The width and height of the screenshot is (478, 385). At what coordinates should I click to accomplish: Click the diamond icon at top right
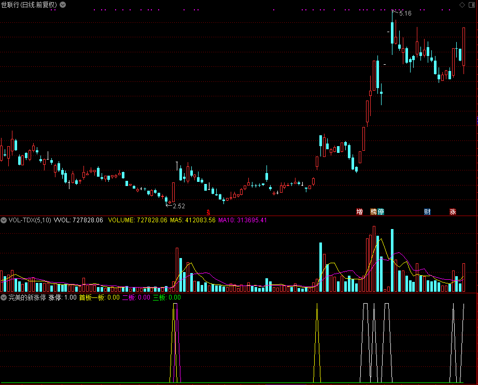(x=462, y=5)
